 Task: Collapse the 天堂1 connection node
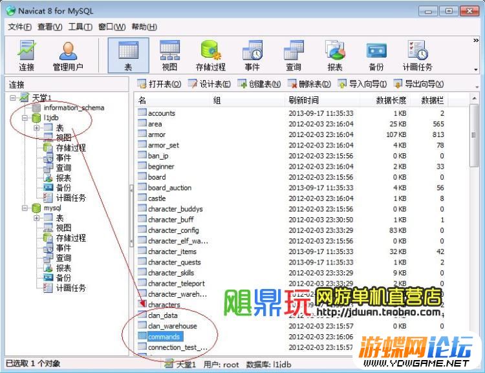13,98
